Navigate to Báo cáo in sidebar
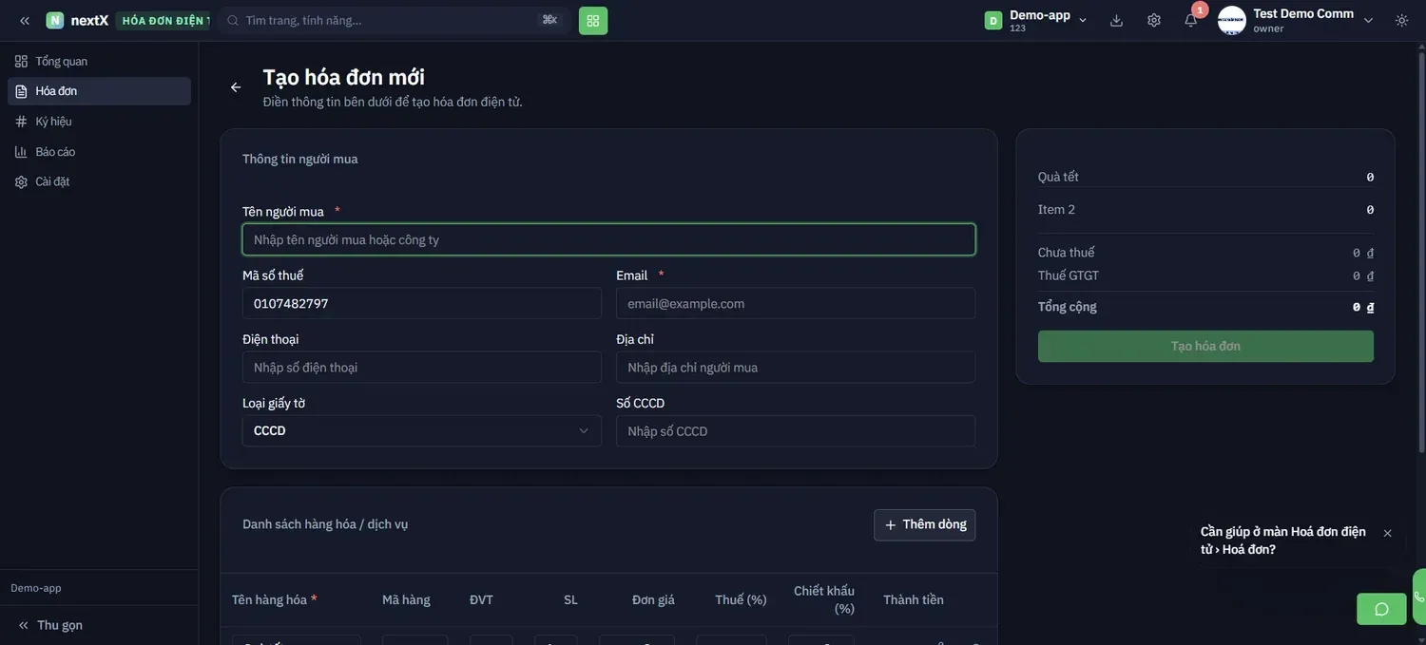Viewport: 1426px width, 645px height. (99, 152)
